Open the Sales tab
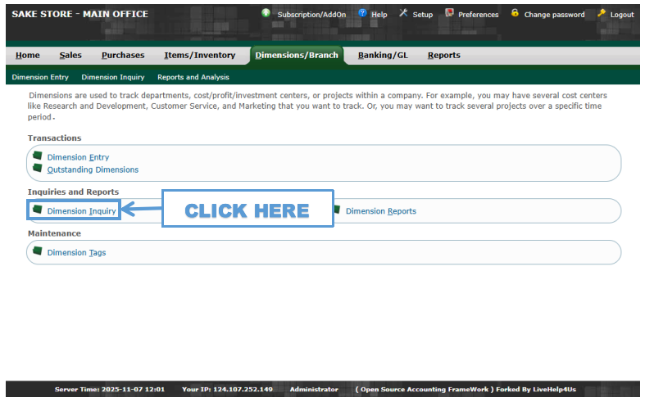Image resolution: width=645 pixels, height=402 pixels. click(70, 56)
